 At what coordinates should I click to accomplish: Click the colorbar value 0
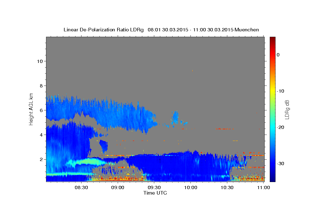pyautogui.click(x=278, y=55)
